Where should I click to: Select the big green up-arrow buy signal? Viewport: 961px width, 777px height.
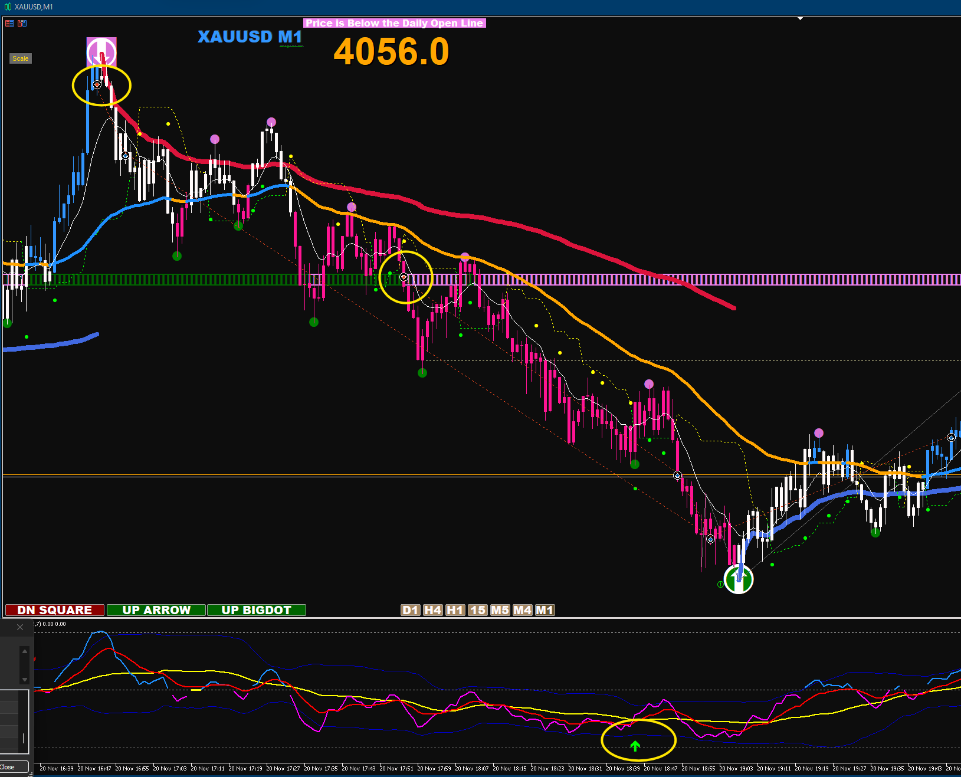[x=739, y=579]
